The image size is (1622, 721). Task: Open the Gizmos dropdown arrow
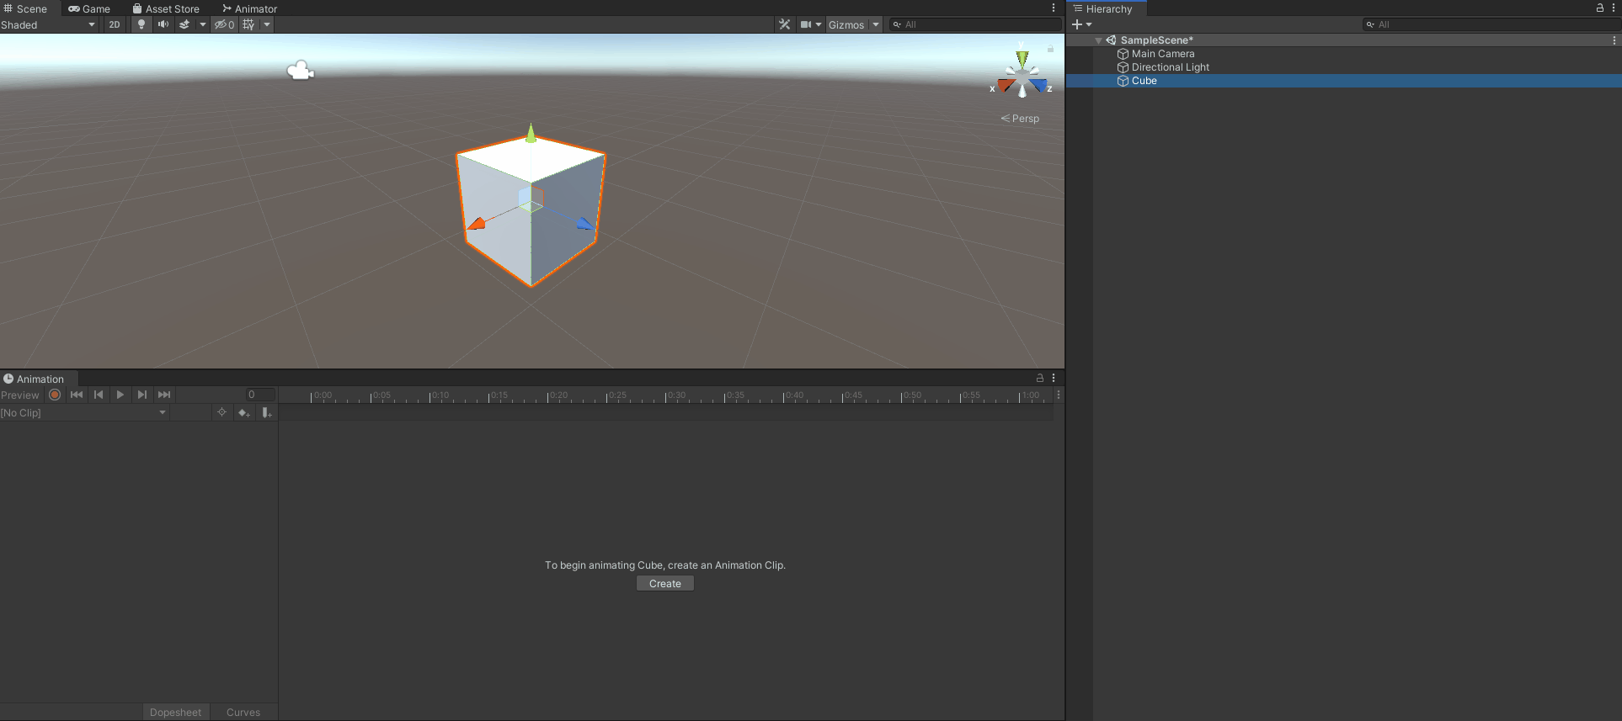pyautogui.click(x=876, y=24)
